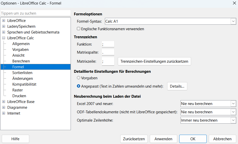Collapse the LibreOffice Calc tree node
Screen dimensions: 238x144
(x=4, y=38)
